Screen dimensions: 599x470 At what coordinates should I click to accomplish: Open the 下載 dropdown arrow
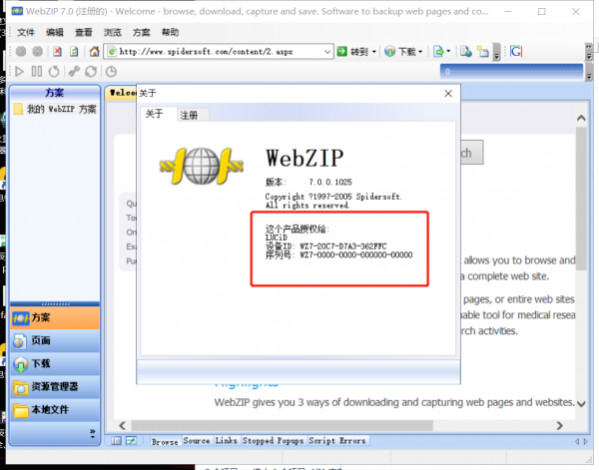pyautogui.click(x=420, y=51)
